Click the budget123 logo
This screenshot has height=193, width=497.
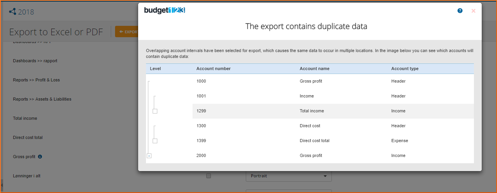pyautogui.click(x=164, y=11)
